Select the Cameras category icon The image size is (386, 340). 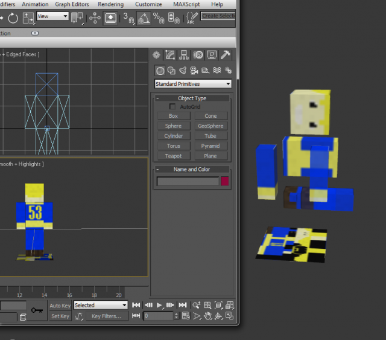pyautogui.click(x=194, y=71)
